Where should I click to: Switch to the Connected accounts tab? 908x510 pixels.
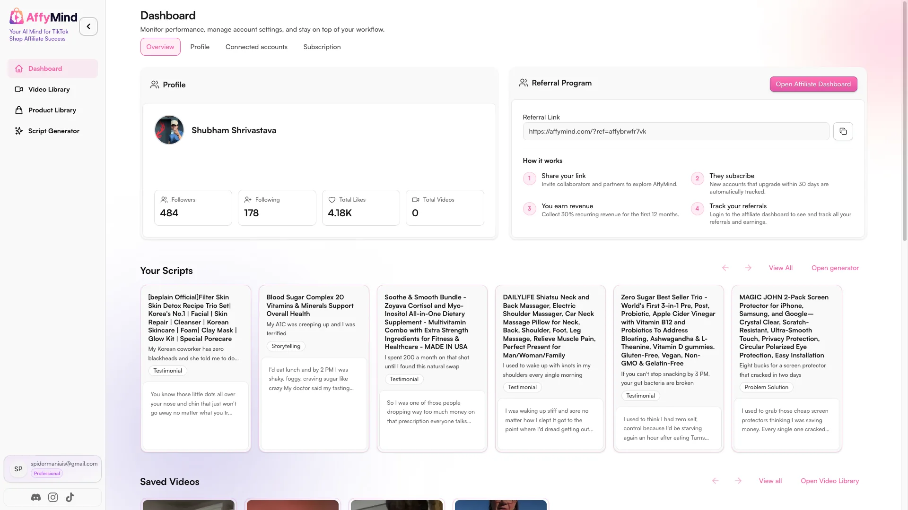[256, 47]
